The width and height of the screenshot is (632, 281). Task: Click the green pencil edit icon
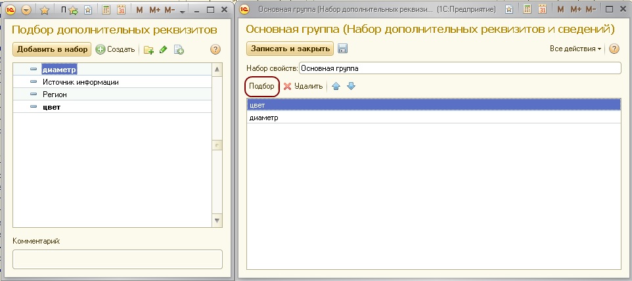[163, 49]
